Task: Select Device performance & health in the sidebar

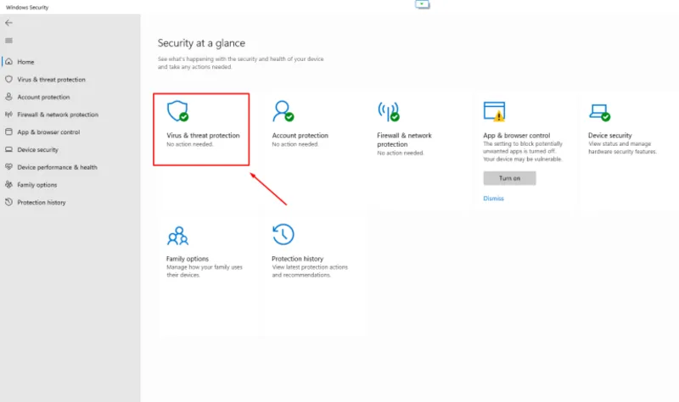Action: tap(57, 167)
